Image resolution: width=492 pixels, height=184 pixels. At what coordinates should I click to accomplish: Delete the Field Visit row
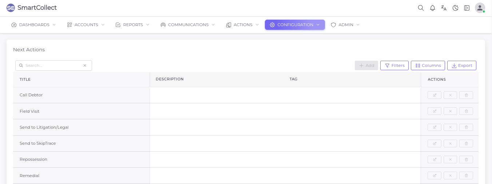[x=466, y=111]
